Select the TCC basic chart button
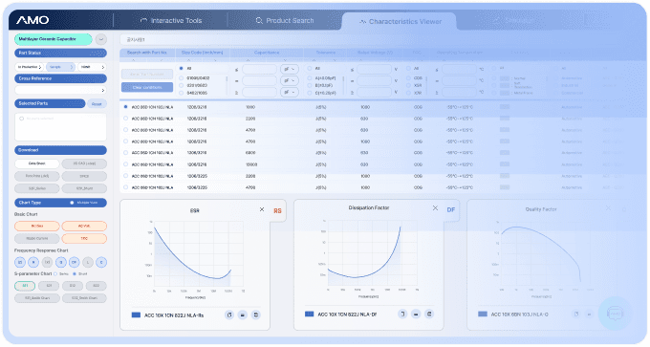Image resolution: width=650 pixels, height=347 pixels. tap(84, 238)
